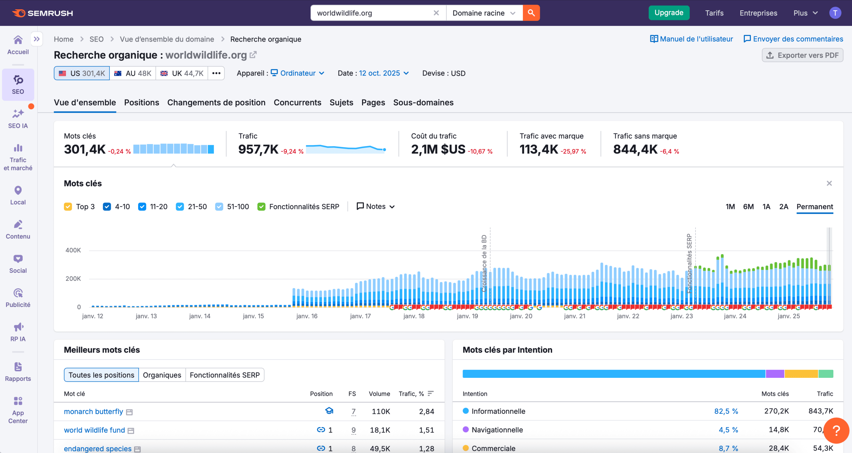Open the Concurrents tab

click(x=297, y=102)
